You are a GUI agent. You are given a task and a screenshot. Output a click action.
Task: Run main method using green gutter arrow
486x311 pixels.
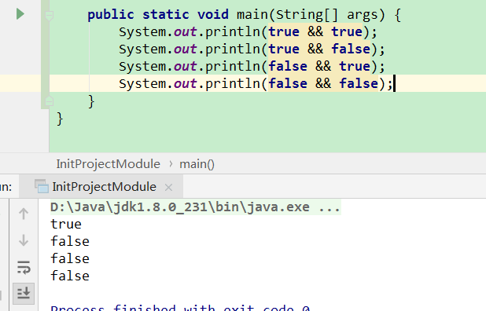[x=20, y=14]
